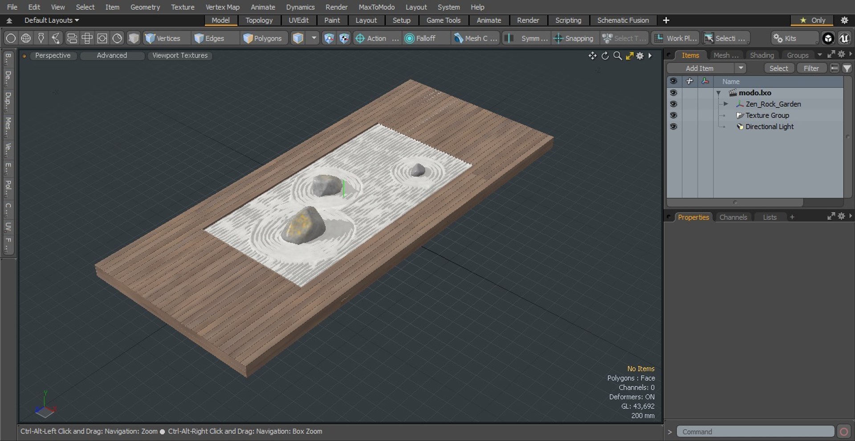Click the pivot selection cube icon

(x=344, y=38)
